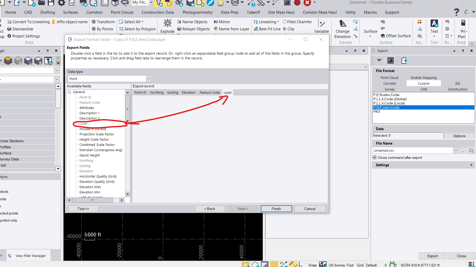Click the Options button under Data
This screenshot has width=476, height=267.
[x=459, y=136]
